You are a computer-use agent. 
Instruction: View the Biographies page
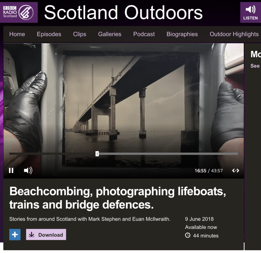182,34
